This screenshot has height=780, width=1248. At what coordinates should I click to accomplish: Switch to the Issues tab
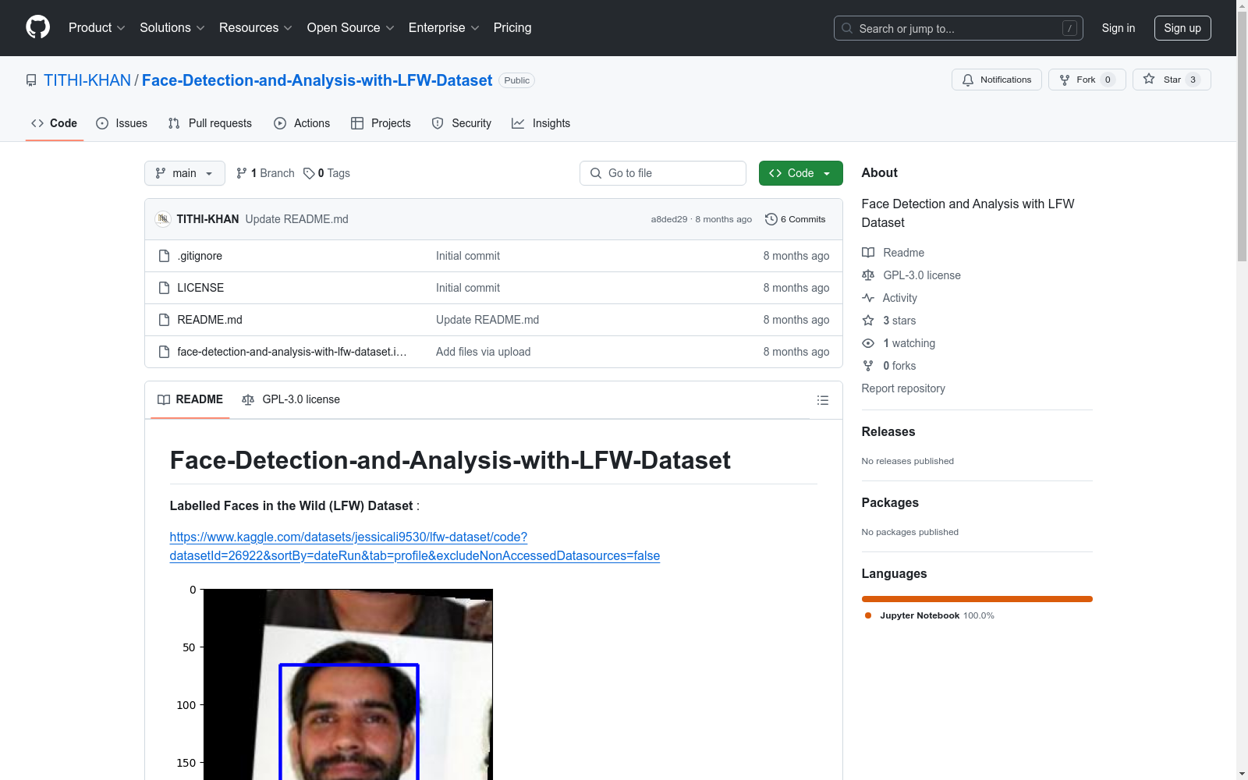pos(122,123)
